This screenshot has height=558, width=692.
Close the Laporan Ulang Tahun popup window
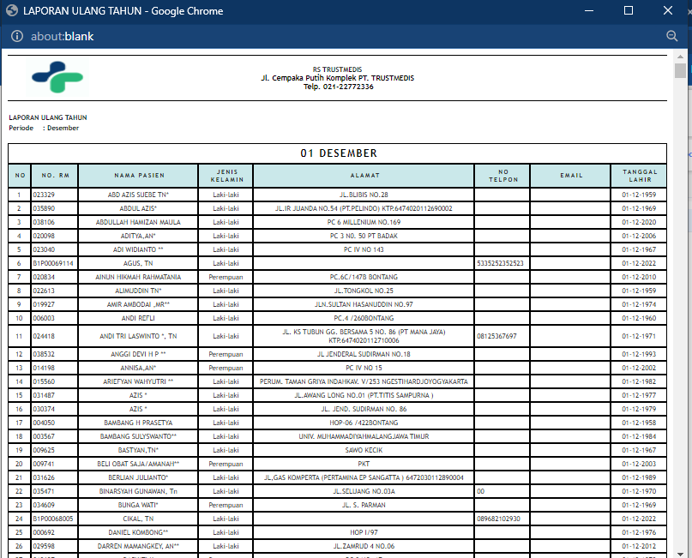pos(668,10)
